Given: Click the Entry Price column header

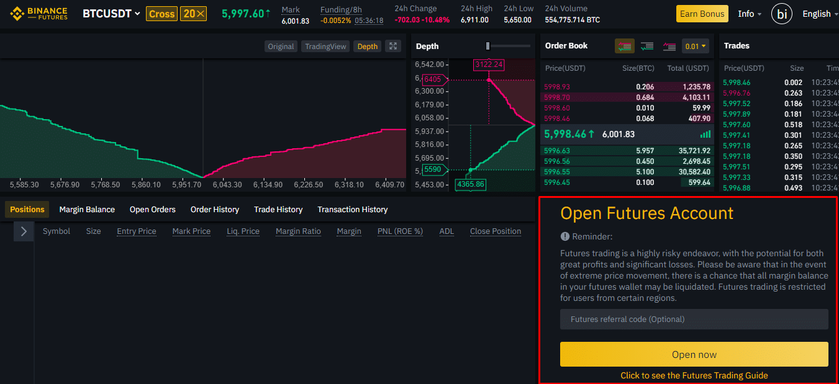Looking at the screenshot, I should point(137,231).
